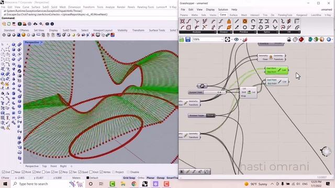335x188 pixels.
Task: Expand the Analysis component group panel
Action: coord(198,32)
